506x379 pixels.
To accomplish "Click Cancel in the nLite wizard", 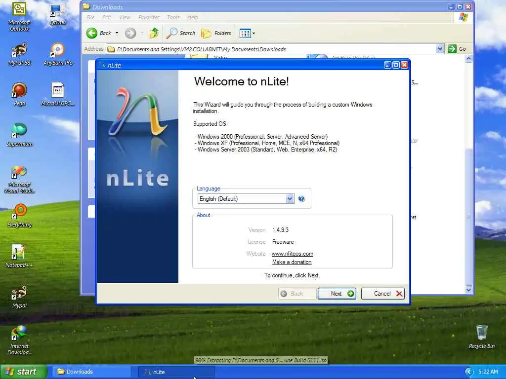I will (383, 294).
